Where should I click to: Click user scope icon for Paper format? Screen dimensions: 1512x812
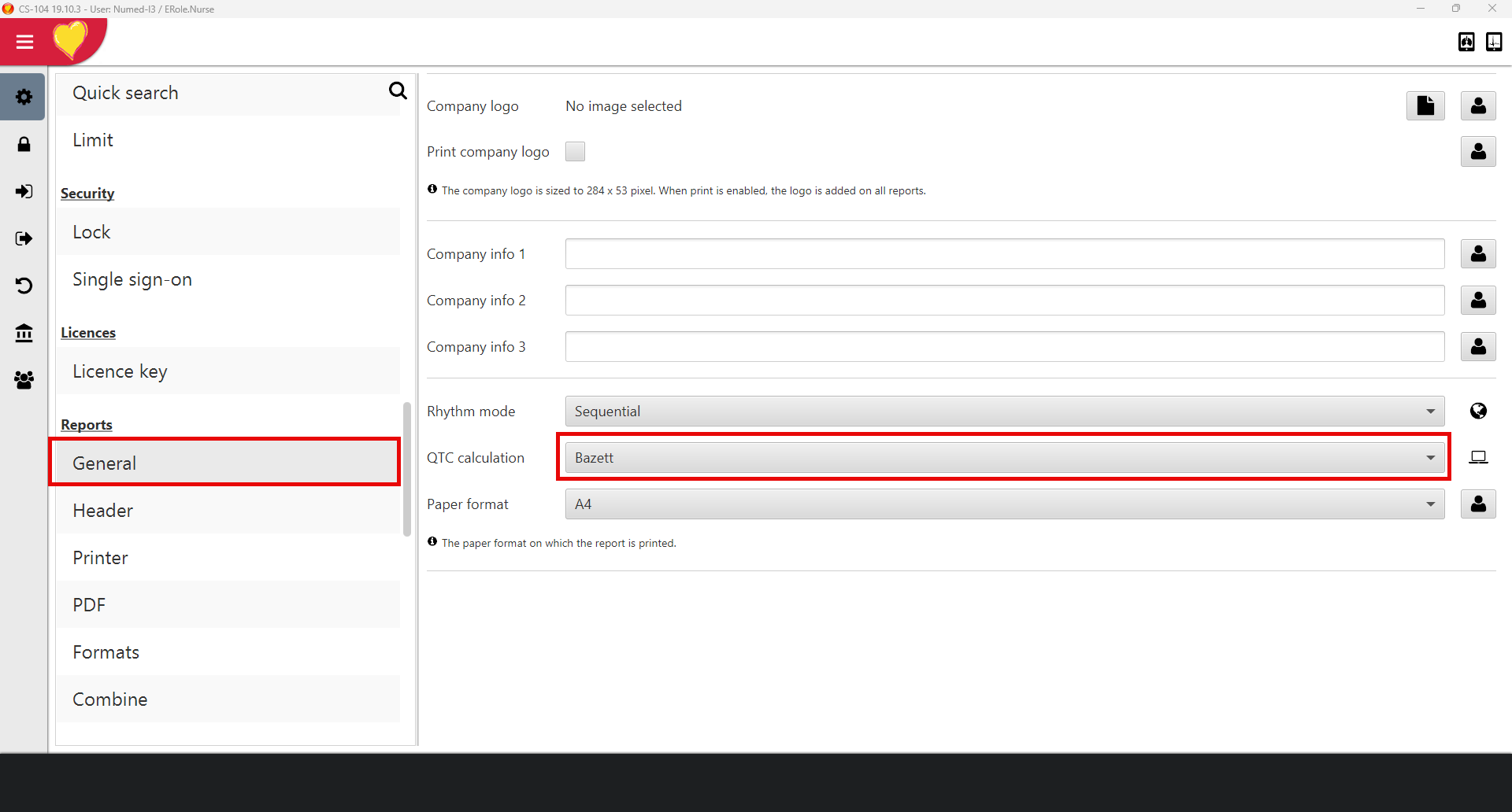[x=1478, y=504]
